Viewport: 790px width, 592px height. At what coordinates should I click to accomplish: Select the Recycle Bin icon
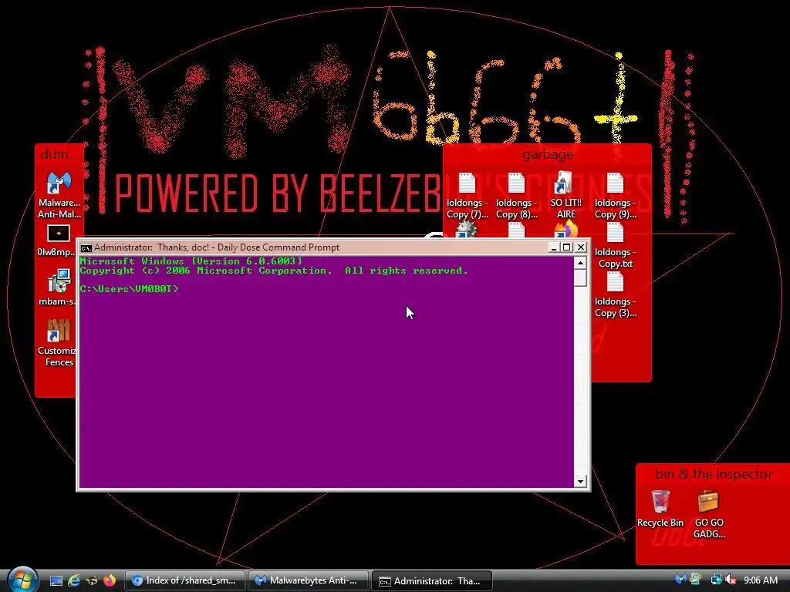click(660, 509)
